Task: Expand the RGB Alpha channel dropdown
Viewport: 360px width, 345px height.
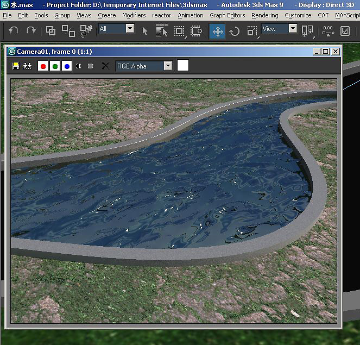Action: coord(168,66)
